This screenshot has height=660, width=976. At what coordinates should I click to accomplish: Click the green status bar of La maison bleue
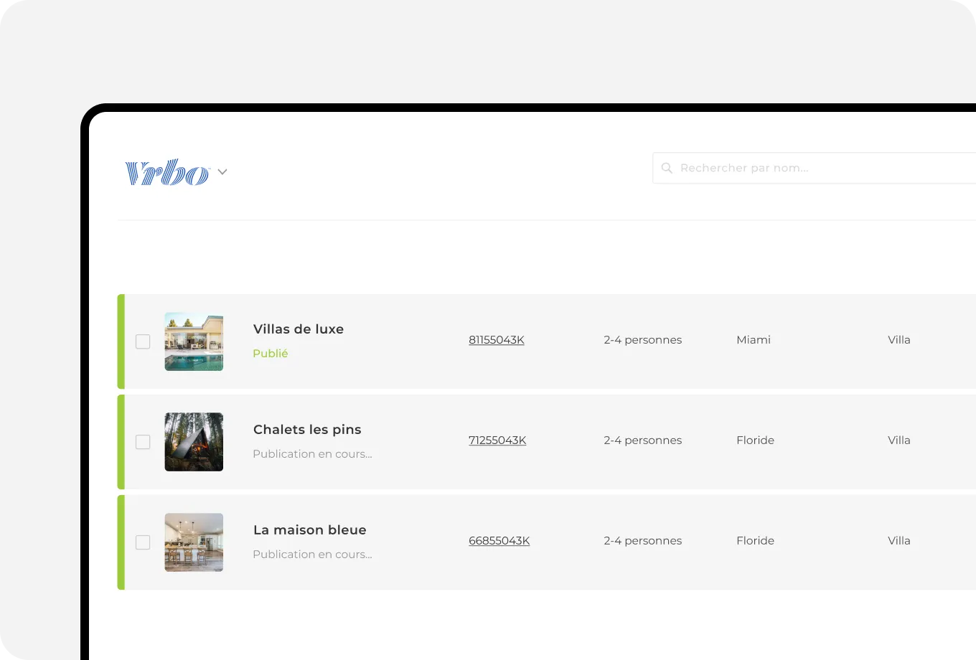(x=121, y=542)
